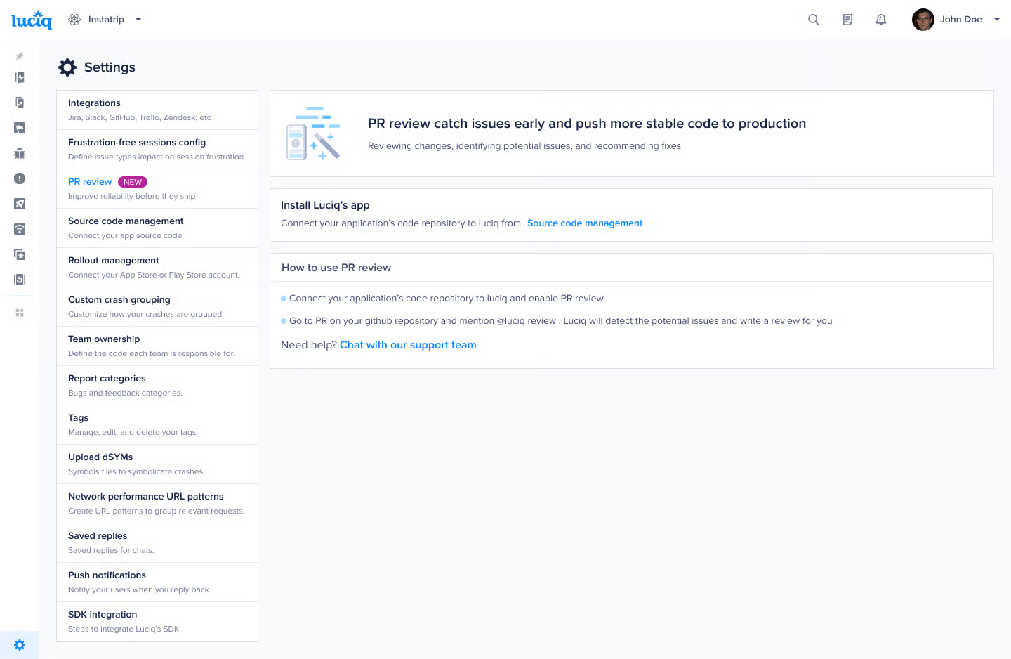Click the Luciq logo in top-left
Viewport: 1011px width, 659px height.
32,20
